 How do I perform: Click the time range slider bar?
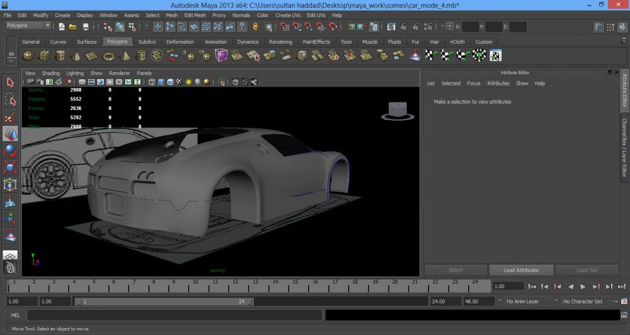point(164,302)
